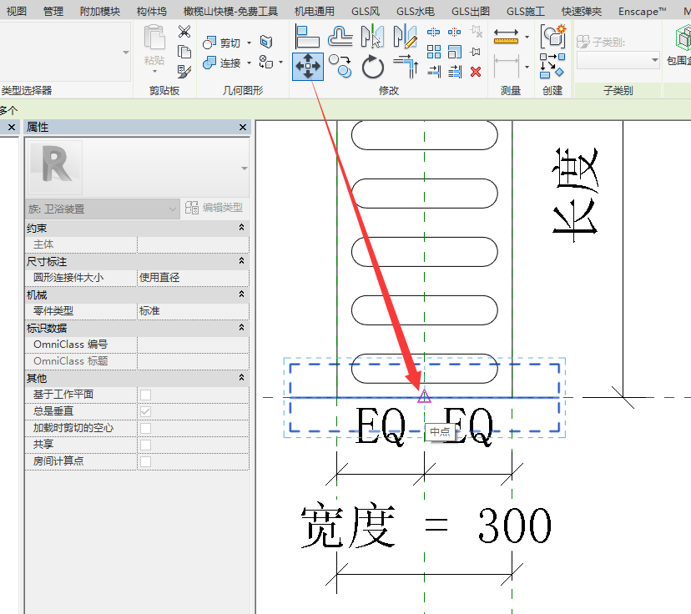Activate the Rotate tool
This screenshot has width=691, height=614.
point(372,65)
